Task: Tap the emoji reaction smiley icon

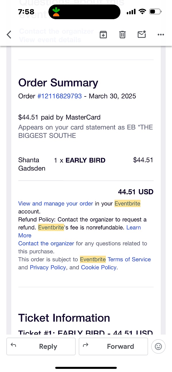Action: [158, 347]
